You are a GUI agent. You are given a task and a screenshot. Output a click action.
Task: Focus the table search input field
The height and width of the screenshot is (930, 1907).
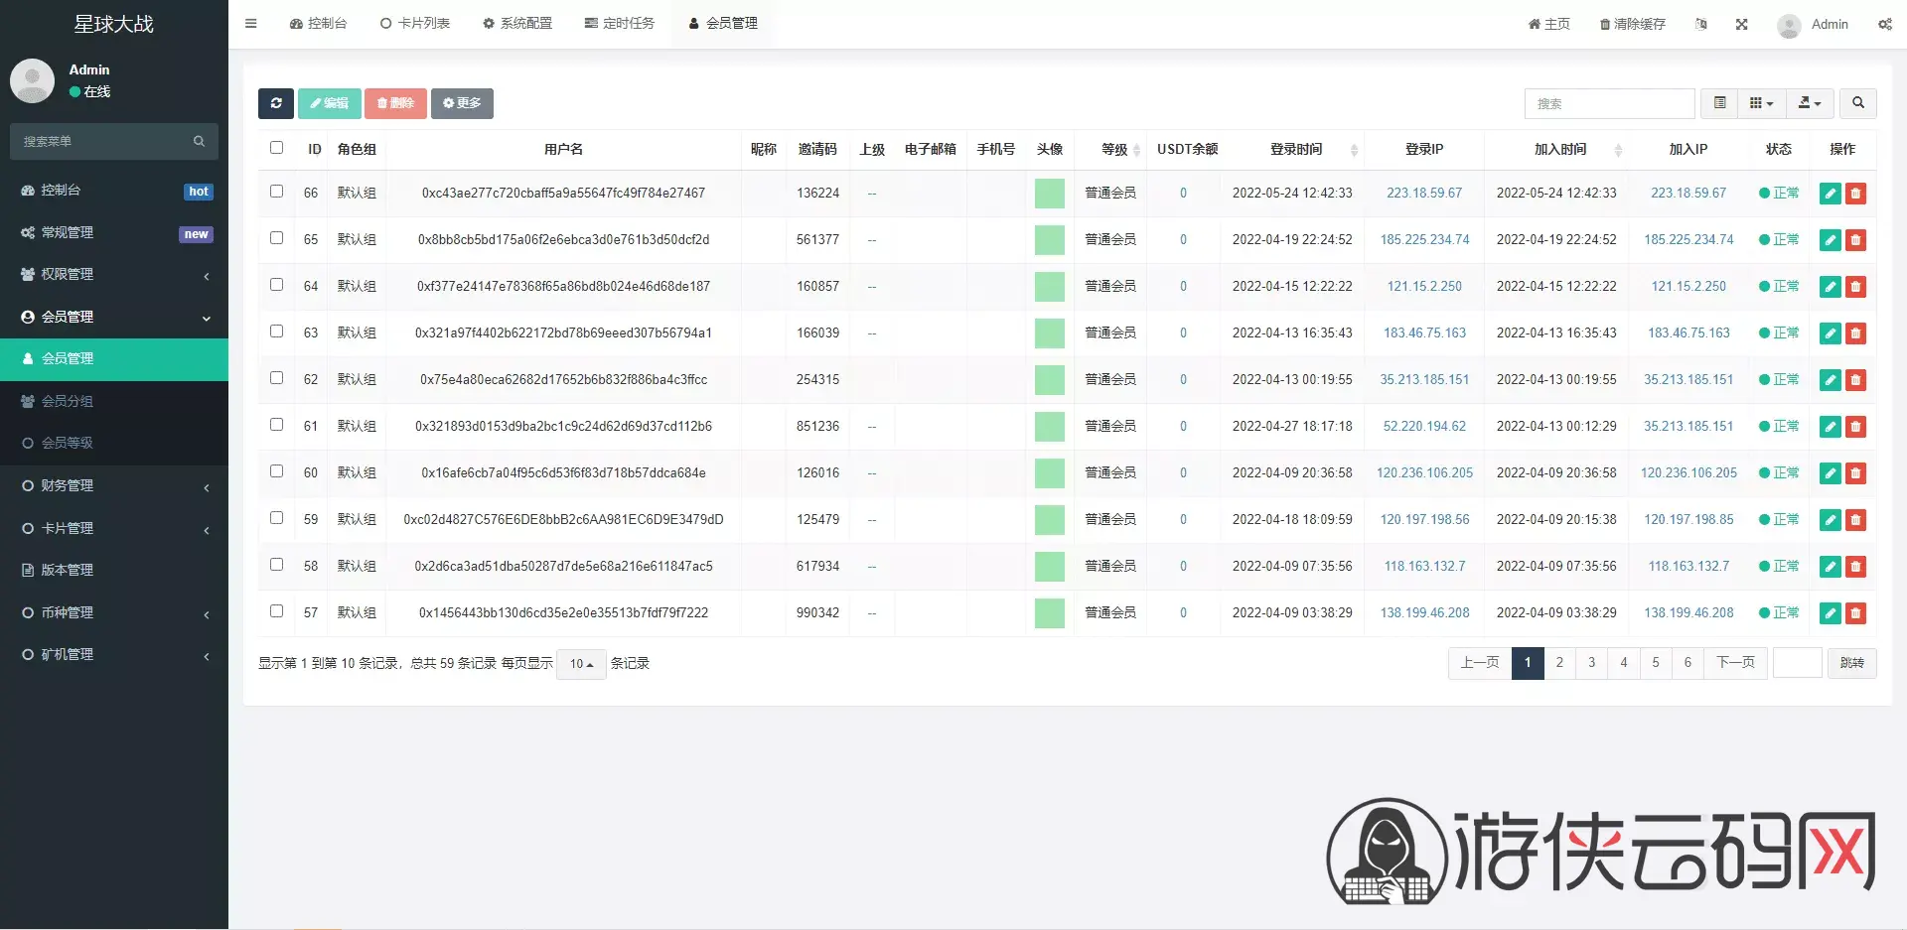click(1609, 103)
